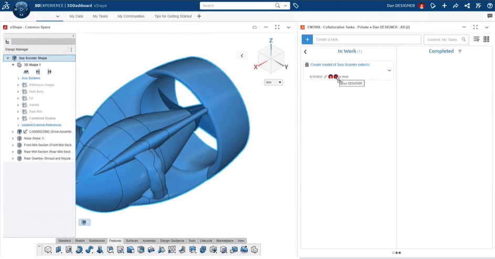495x259 pixels.
Task: Switch to the Surfaces toolbar tab
Action: (x=132, y=241)
